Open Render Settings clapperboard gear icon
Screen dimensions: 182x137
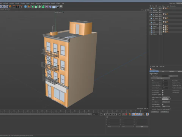click(21, 6)
